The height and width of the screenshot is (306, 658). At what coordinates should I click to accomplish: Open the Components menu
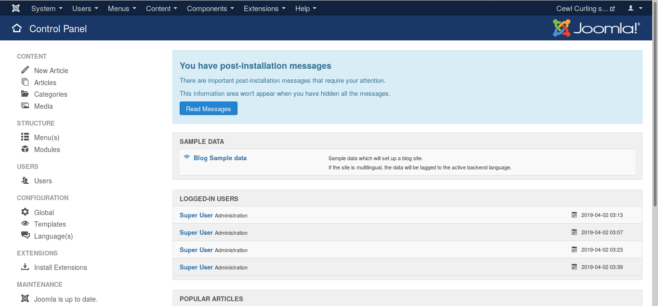click(211, 8)
